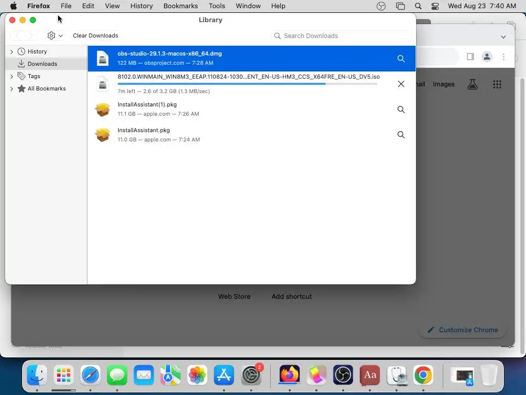Click the Search Labs flask icon
This screenshot has height=395, width=526.
point(473,84)
